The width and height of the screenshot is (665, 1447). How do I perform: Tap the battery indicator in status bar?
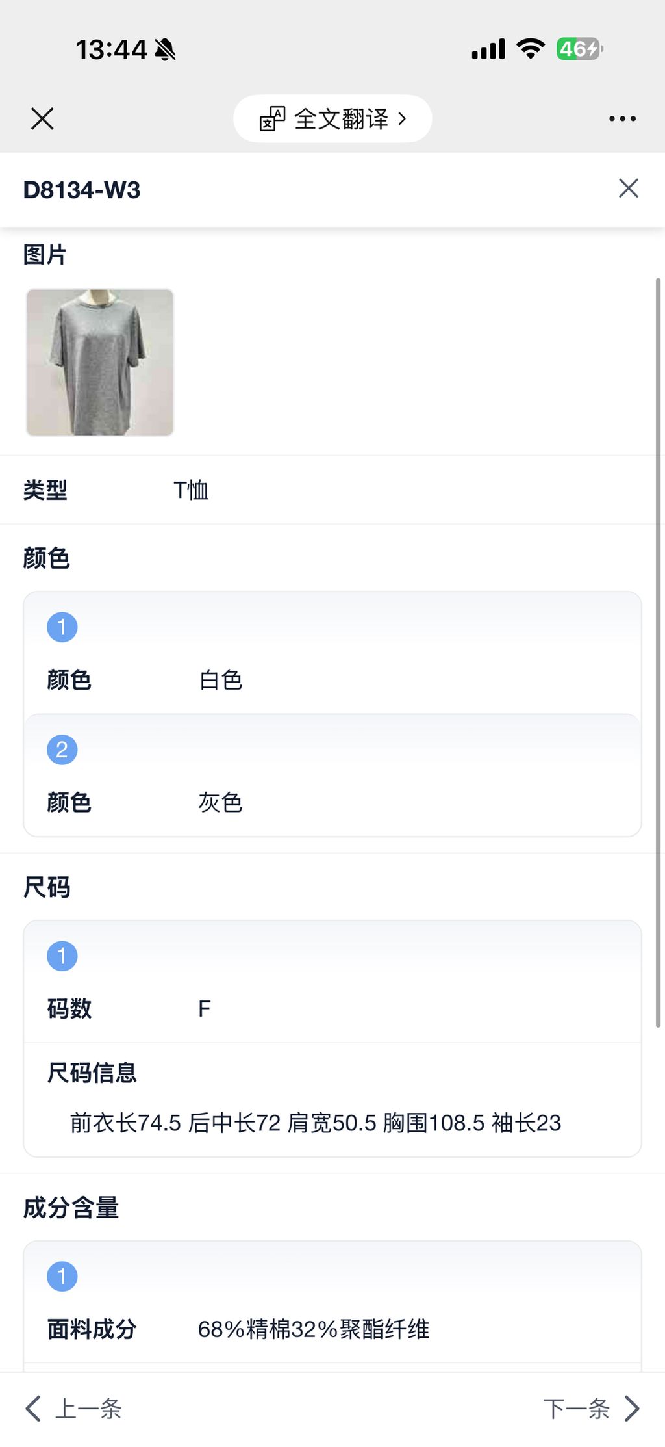[x=579, y=49]
